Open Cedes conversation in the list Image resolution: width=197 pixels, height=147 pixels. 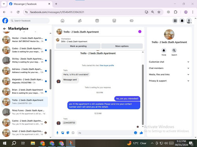[24, 50]
